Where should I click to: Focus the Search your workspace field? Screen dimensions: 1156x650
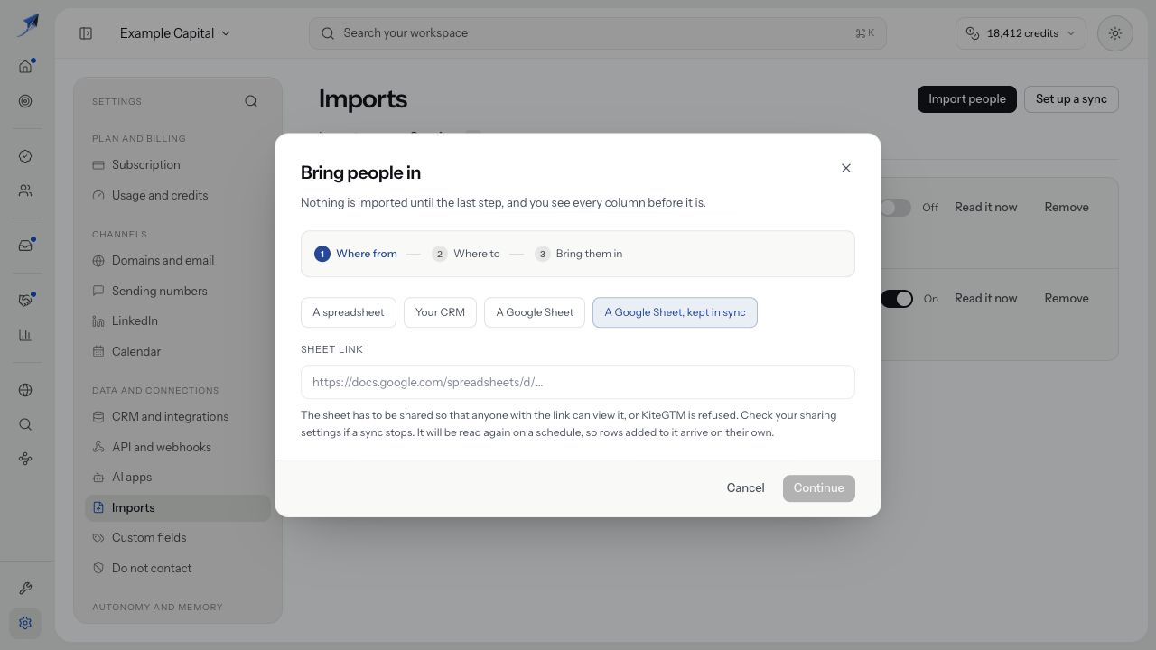point(598,33)
